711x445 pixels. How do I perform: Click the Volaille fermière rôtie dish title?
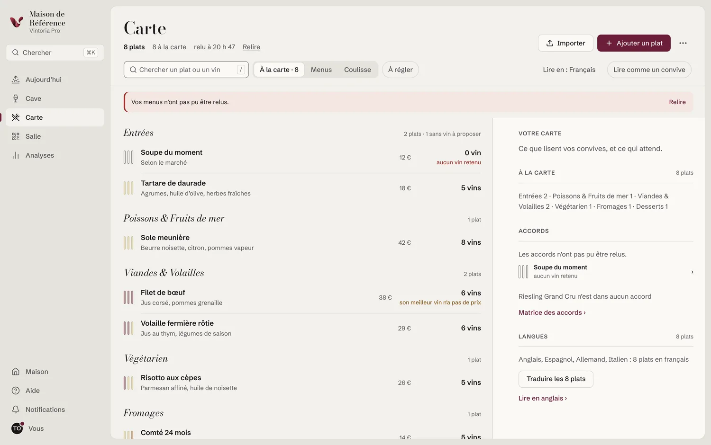[x=177, y=323]
